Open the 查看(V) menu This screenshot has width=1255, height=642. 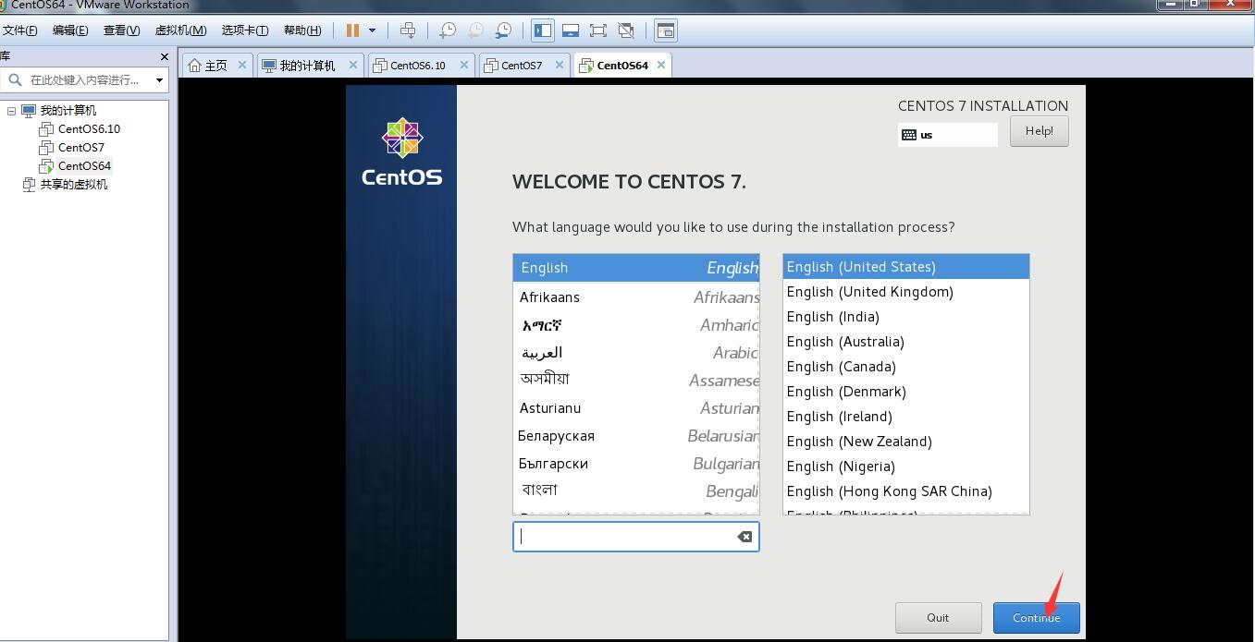(121, 30)
